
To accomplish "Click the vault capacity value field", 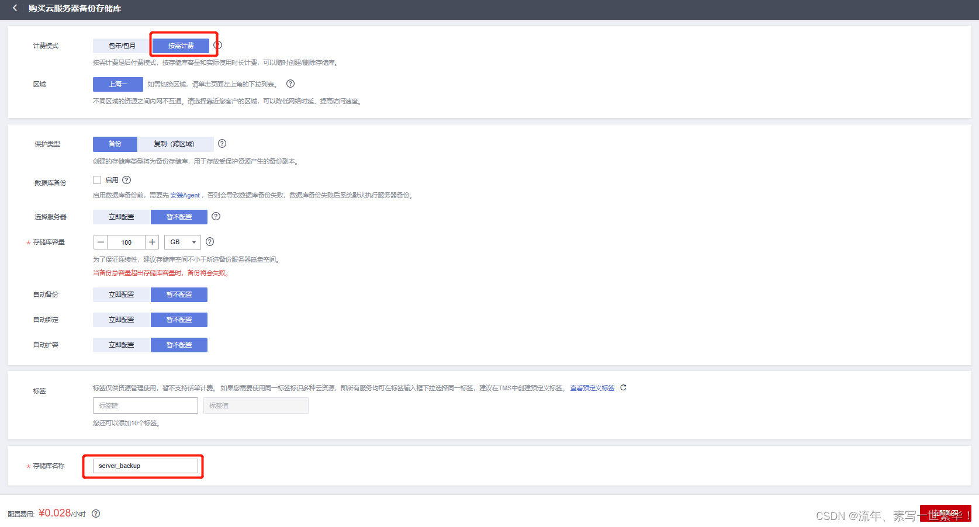I will tap(126, 242).
